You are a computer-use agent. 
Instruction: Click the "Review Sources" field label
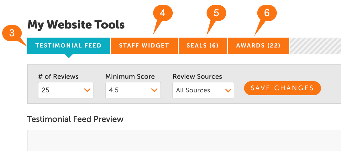click(197, 76)
